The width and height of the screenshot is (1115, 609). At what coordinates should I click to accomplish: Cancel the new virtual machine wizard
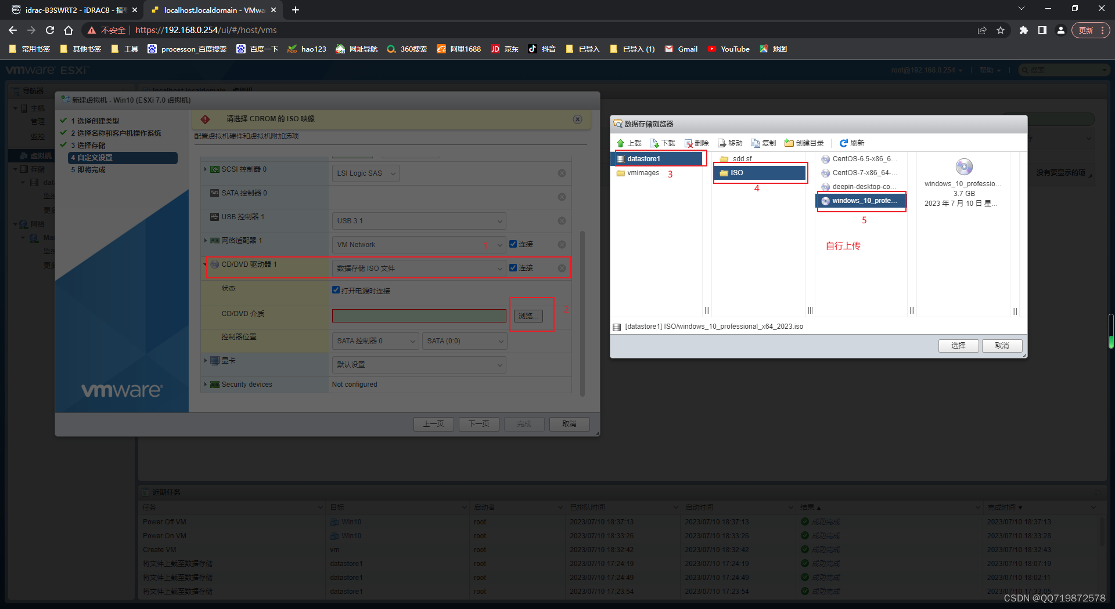coord(569,424)
